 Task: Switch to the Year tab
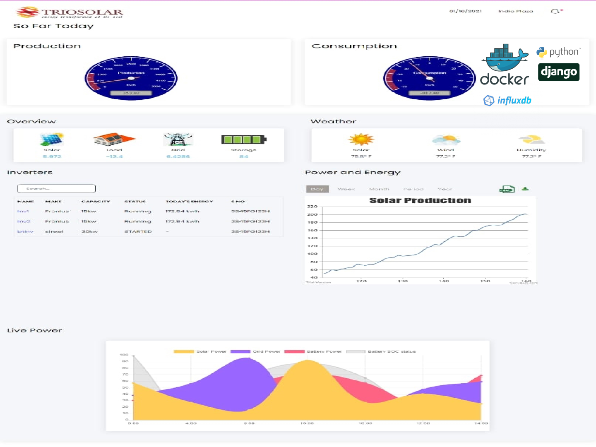445,189
